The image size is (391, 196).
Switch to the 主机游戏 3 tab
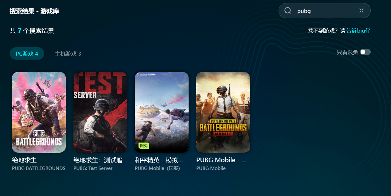tap(68, 54)
